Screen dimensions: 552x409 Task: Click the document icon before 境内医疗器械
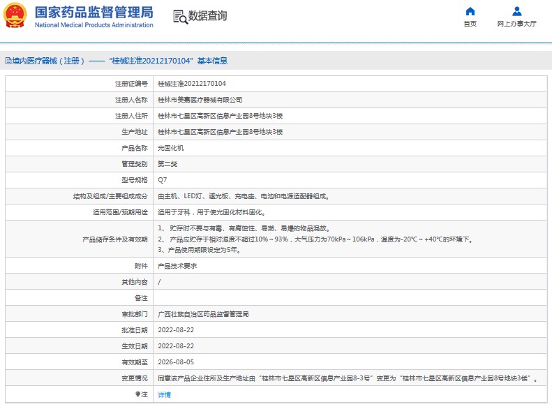point(8,61)
